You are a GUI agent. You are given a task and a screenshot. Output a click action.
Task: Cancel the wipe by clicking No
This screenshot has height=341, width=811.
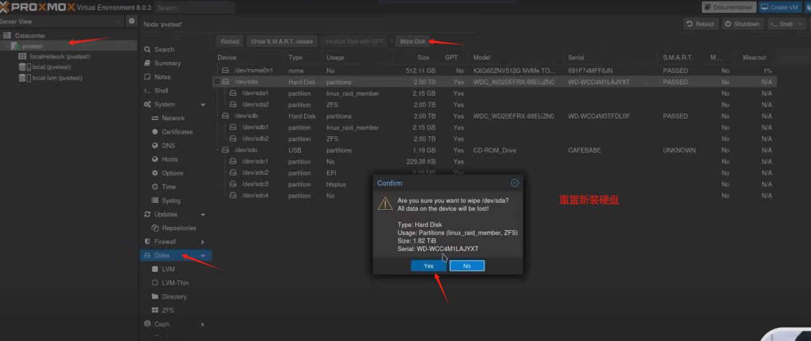pos(467,266)
